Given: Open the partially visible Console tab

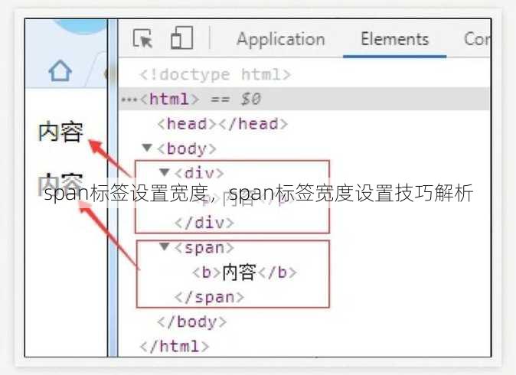Looking at the screenshot, I should click(x=477, y=39).
